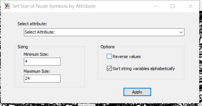This screenshot has height=106, width=202.
Task: Click the Options group box title
Action: click(x=107, y=47)
